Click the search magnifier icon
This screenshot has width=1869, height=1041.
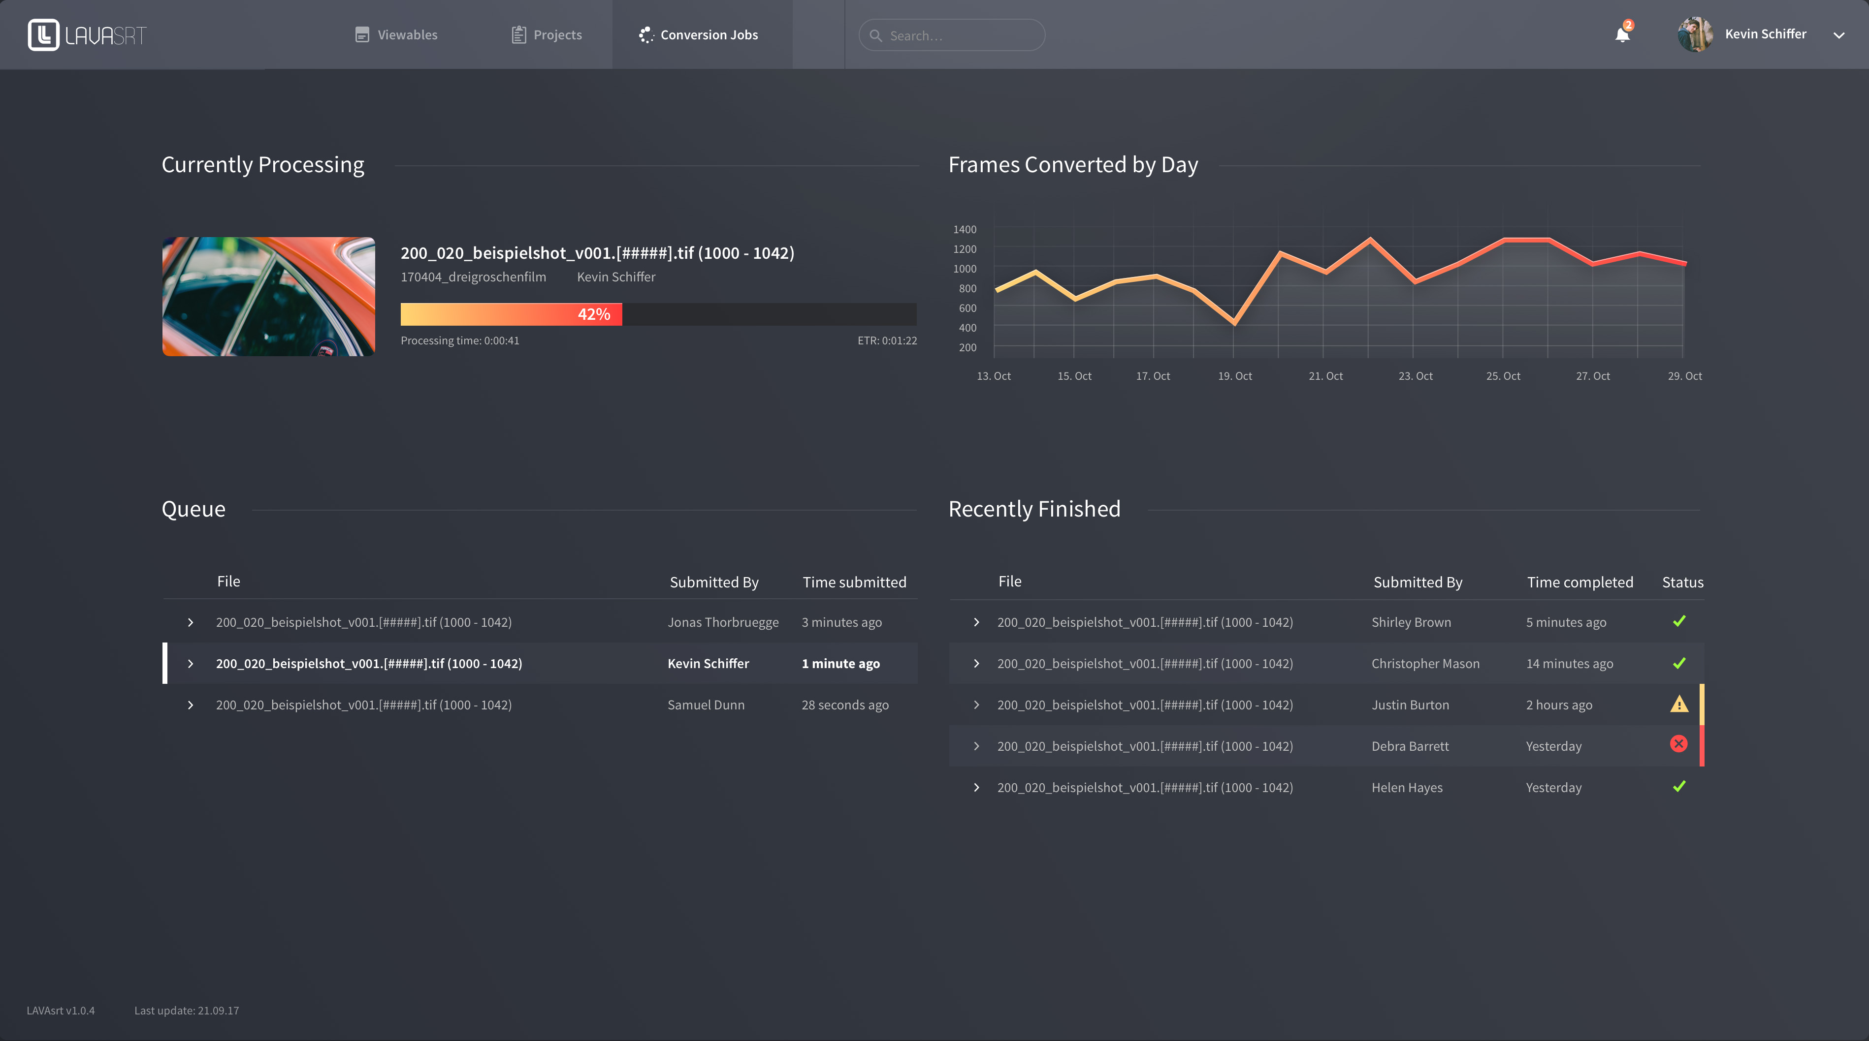click(x=876, y=35)
